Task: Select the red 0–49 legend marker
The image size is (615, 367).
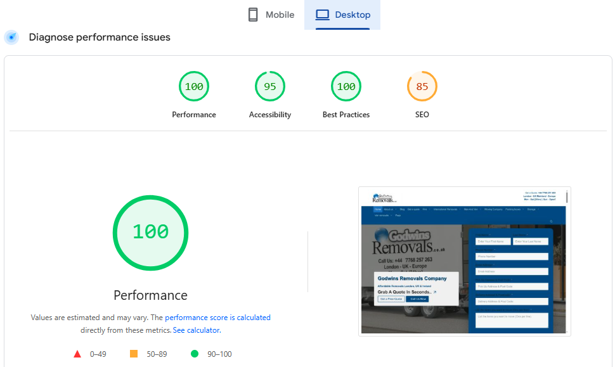Action: pos(77,354)
